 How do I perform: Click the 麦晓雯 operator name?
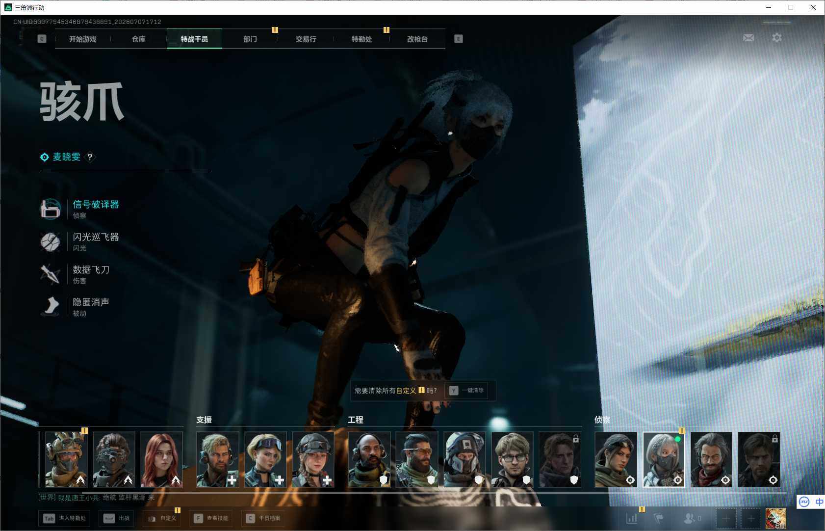click(67, 157)
